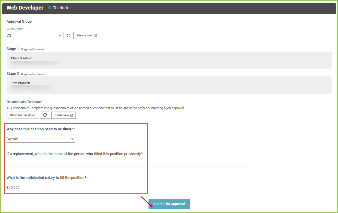Click external link icon in approval group Create new
This screenshot has height=213, width=338.
pyautogui.click(x=95, y=35)
